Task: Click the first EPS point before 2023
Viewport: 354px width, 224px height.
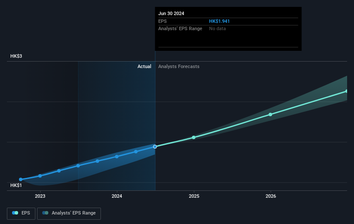Action: point(21,179)
